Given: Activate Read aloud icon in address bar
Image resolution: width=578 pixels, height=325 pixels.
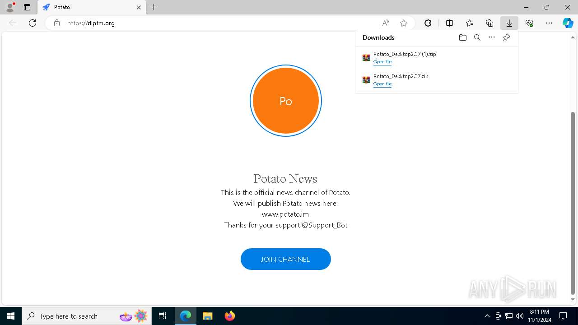Looking at the screenshot, I should (x=386, y=23).
